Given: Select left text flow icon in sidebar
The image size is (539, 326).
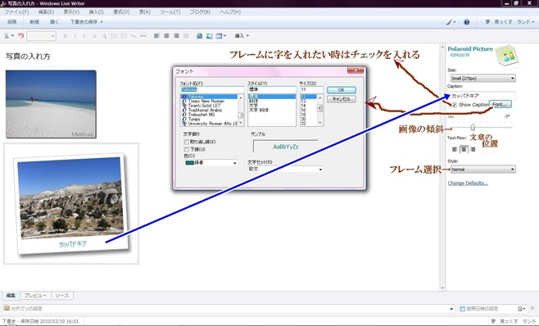Looking at the screenshot, I should (455, 149).
